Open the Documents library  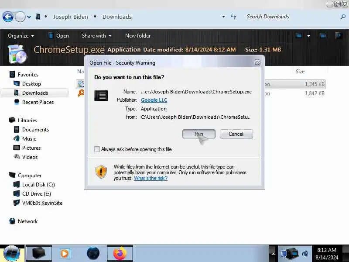point(31,129)
